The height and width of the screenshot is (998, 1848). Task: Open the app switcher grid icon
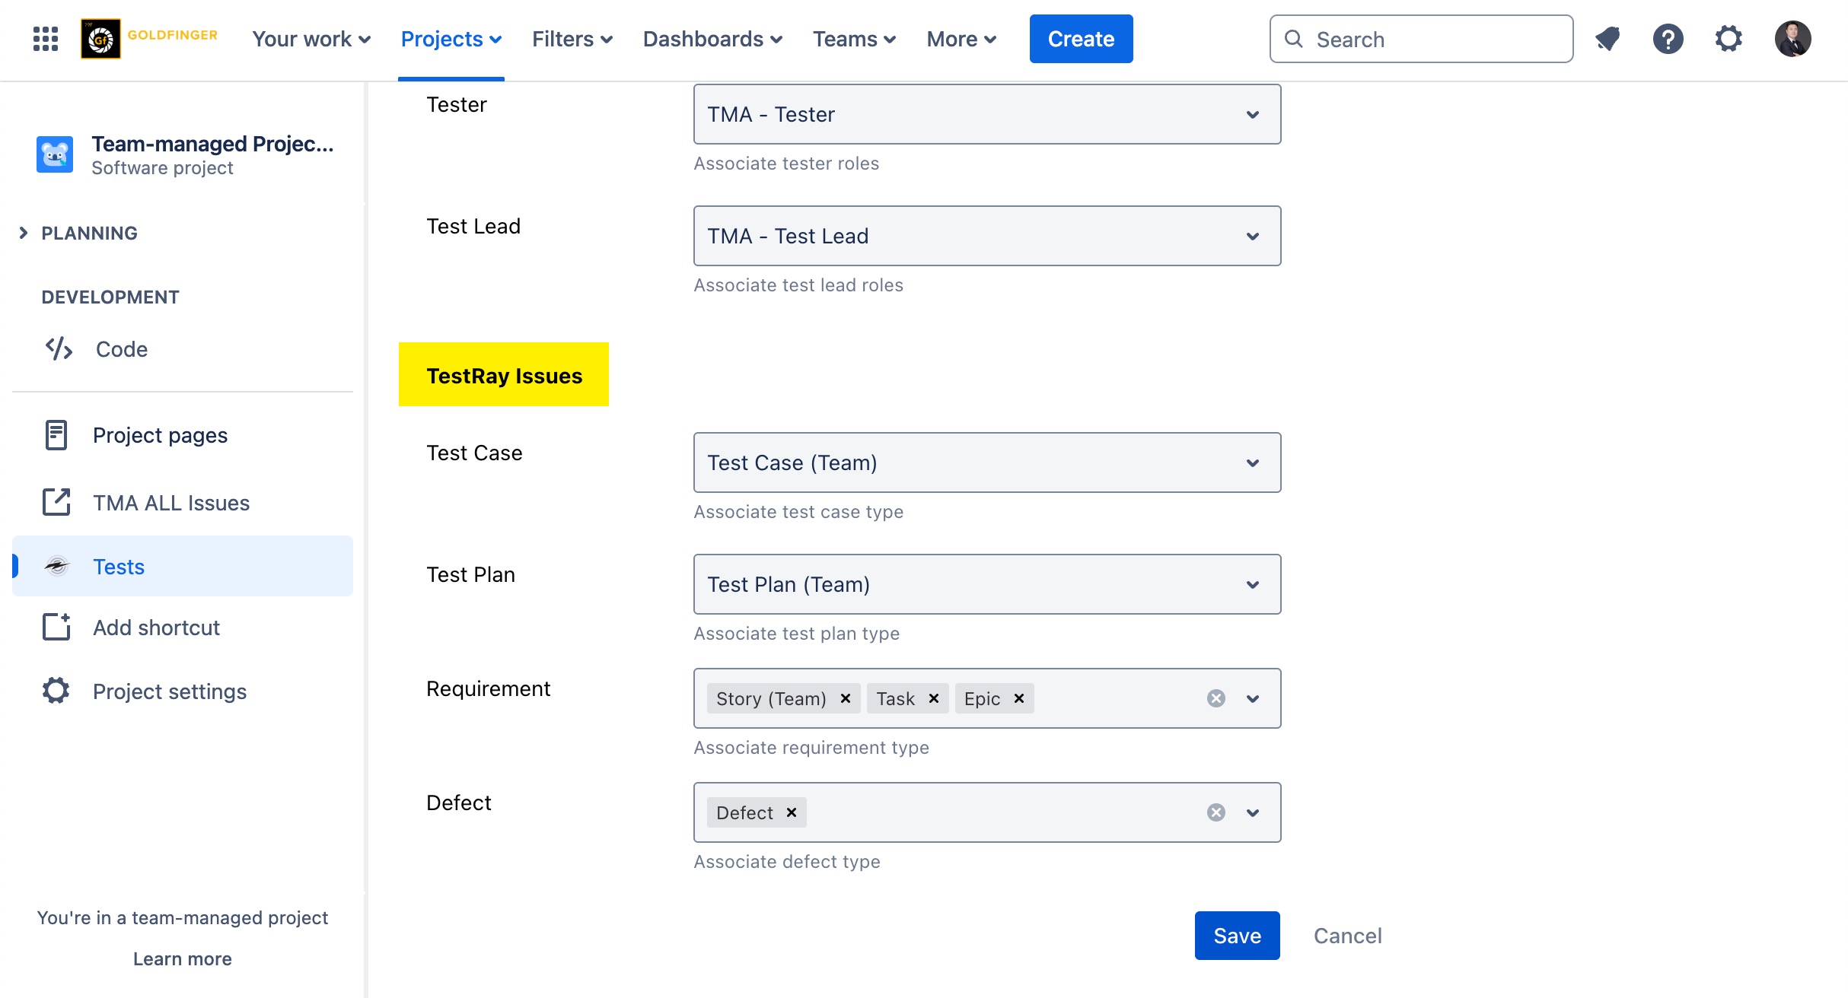pyautogui.click(x=46, y=39)
